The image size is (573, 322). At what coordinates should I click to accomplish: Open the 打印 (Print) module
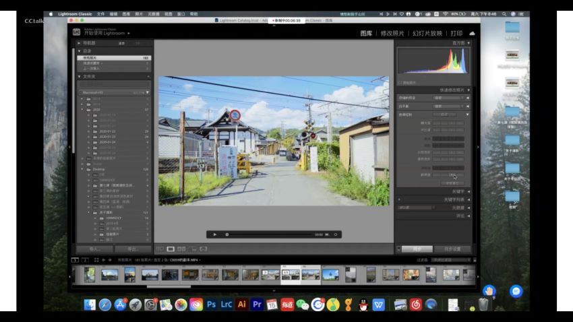click(x=456, y=33)
